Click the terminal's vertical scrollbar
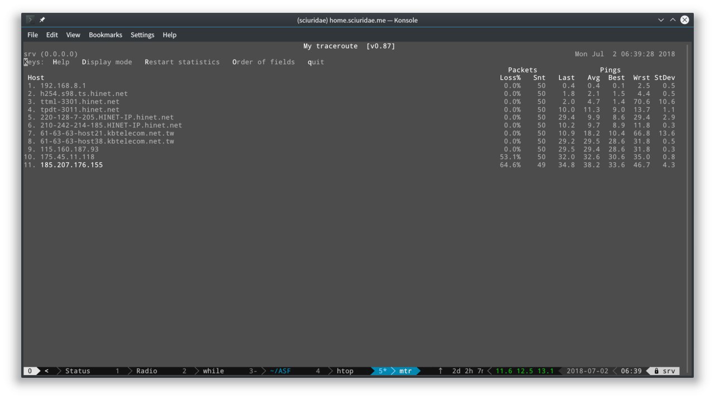This screenshot has height=399, width=715. pyautogui.click(x=688, y=203)
